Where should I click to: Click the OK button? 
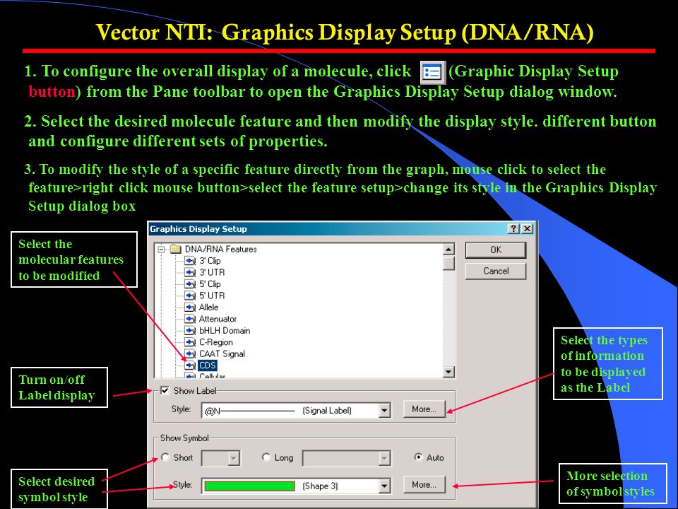[x=496, y=250]
